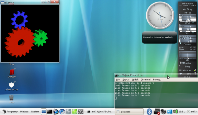Click the 15:51 panel clock
The height and width of the screenshot is (115, 198).
coord(182,112)
